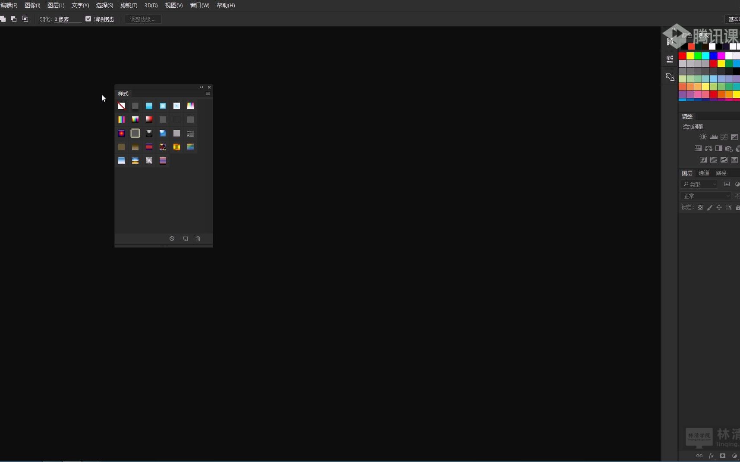This screenshot has height=462, width=740.
Task: Add a Threshold adjustment
Action: pos(724,160)
